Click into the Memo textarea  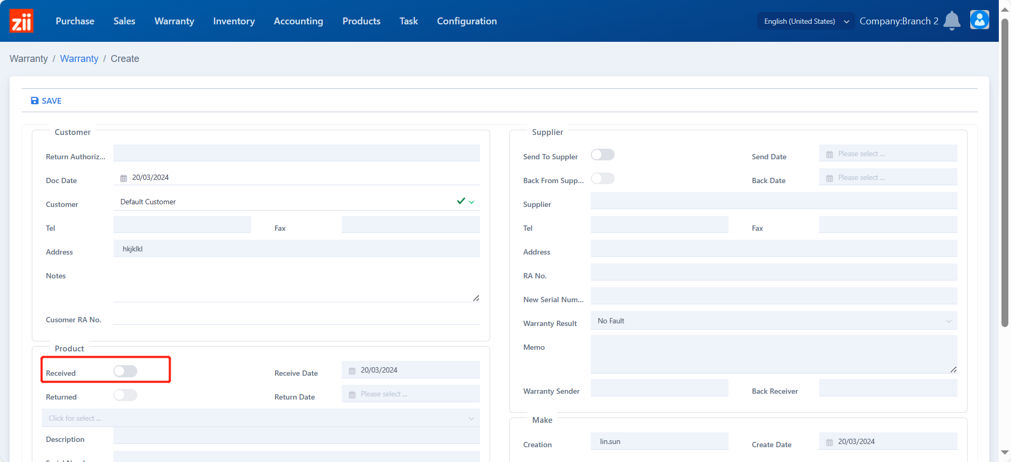tap(774, 354)
